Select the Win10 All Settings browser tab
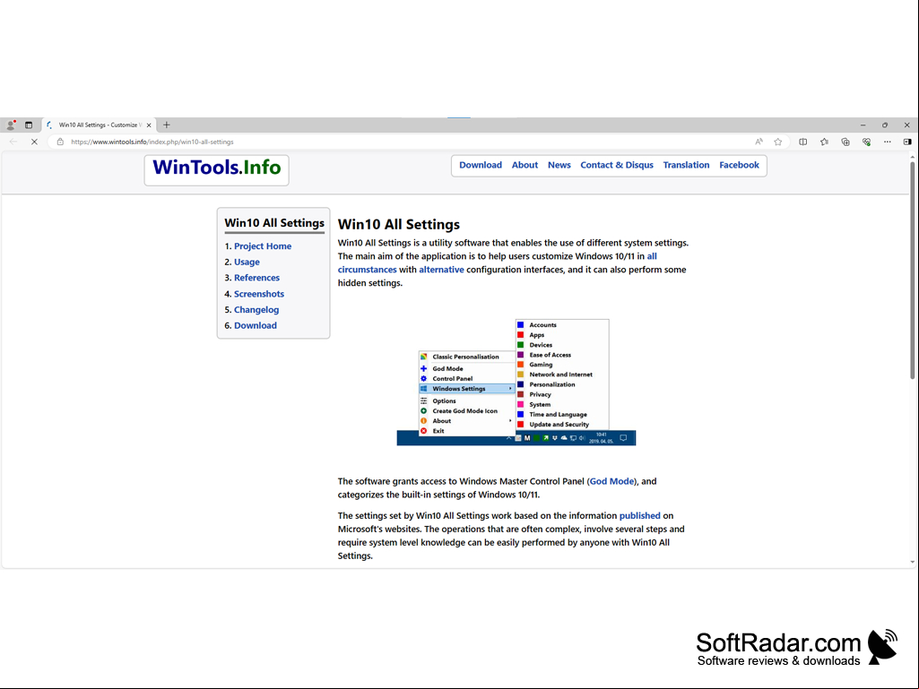The height and width of the screenshot is (689, 919). pyautogui.click(x=100, y=125)
